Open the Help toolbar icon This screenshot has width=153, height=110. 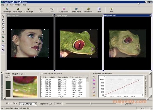click(x=111, y=10)
